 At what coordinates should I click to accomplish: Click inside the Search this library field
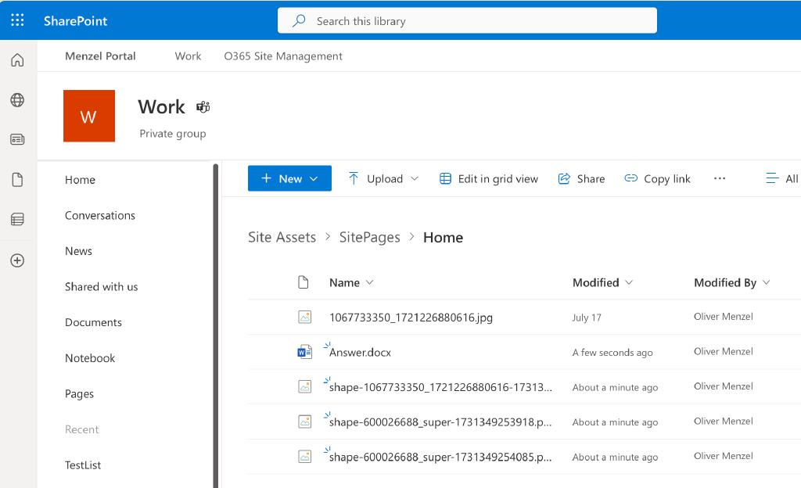[x=467, y=20]
